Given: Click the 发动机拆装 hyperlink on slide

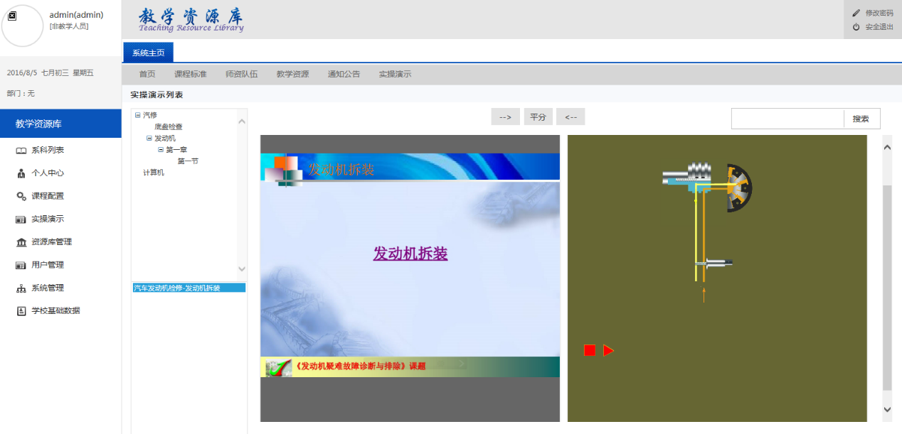Looking at the screenshot, I should 410,254.
